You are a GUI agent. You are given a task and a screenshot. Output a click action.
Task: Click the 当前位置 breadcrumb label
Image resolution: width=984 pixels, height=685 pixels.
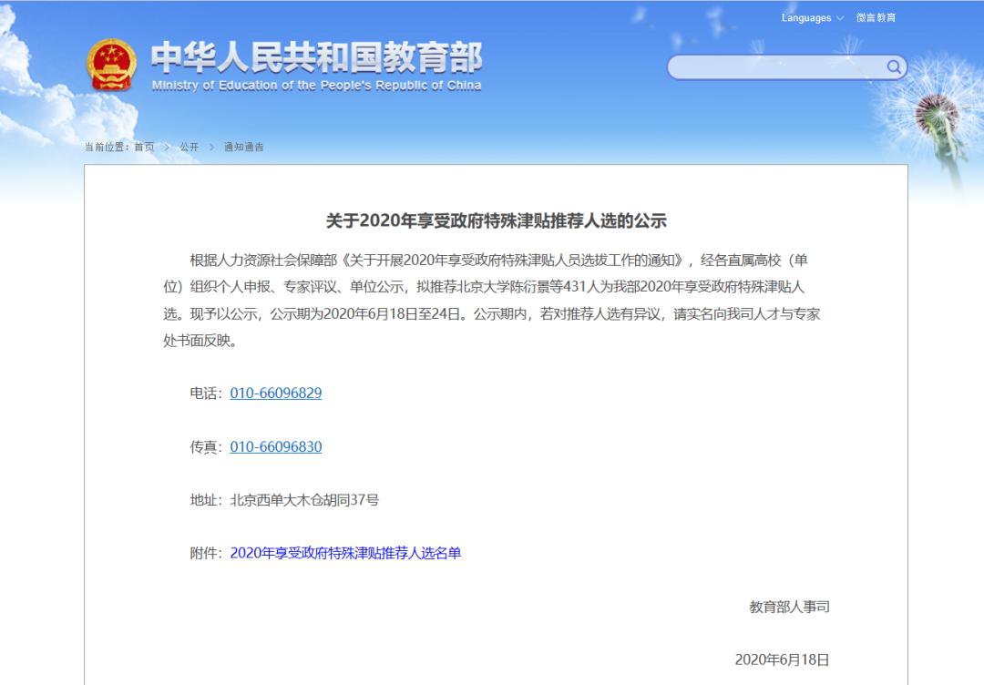[107, 147]
